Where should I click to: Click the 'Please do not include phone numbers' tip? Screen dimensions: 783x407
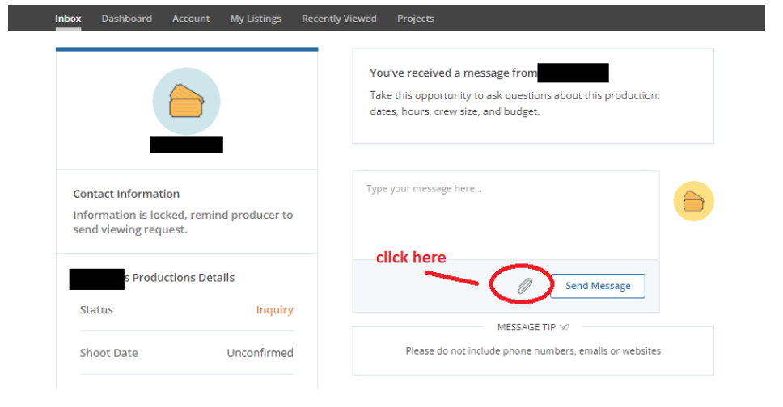coord(533,350)
